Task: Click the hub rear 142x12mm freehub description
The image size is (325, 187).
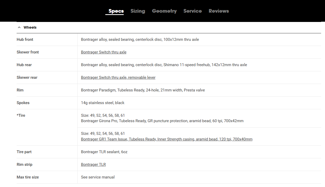Action: [x=164, y=65]
